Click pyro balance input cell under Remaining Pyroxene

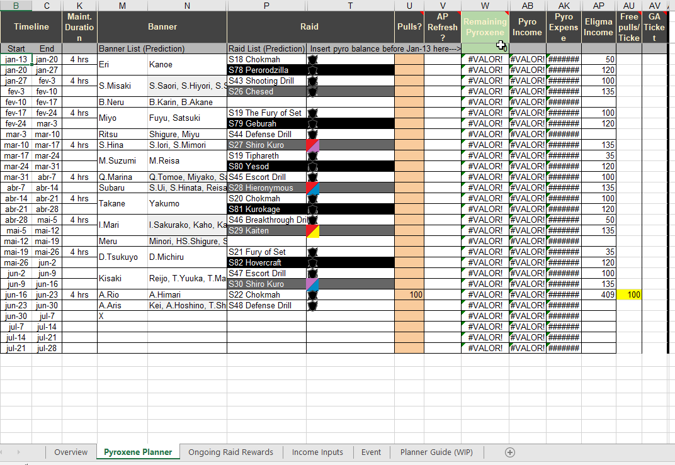pos(485,48)
